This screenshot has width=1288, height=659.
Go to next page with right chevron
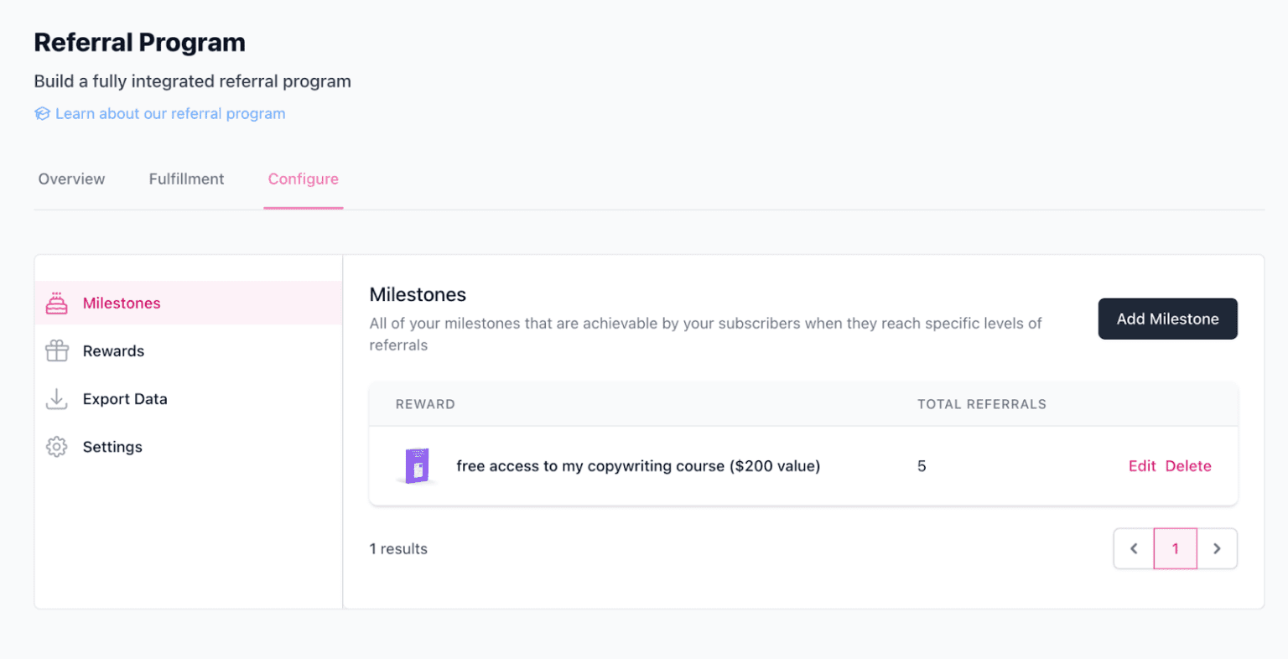coord(1217,549)
